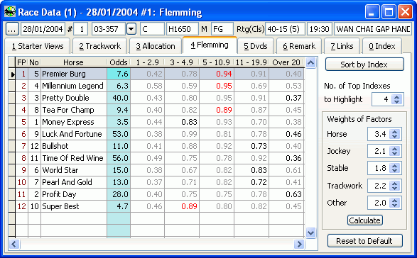Click the Over 20 column header
Viewport: 417px width, 258px height.
tap(286, 62)
